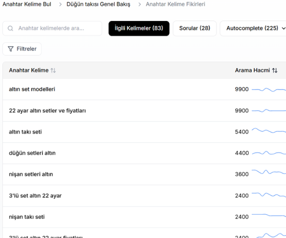Click the 3'lü set altın 22 ayar keyword
The height and width of the screenshot is (238, 286).
pos(35,196)
